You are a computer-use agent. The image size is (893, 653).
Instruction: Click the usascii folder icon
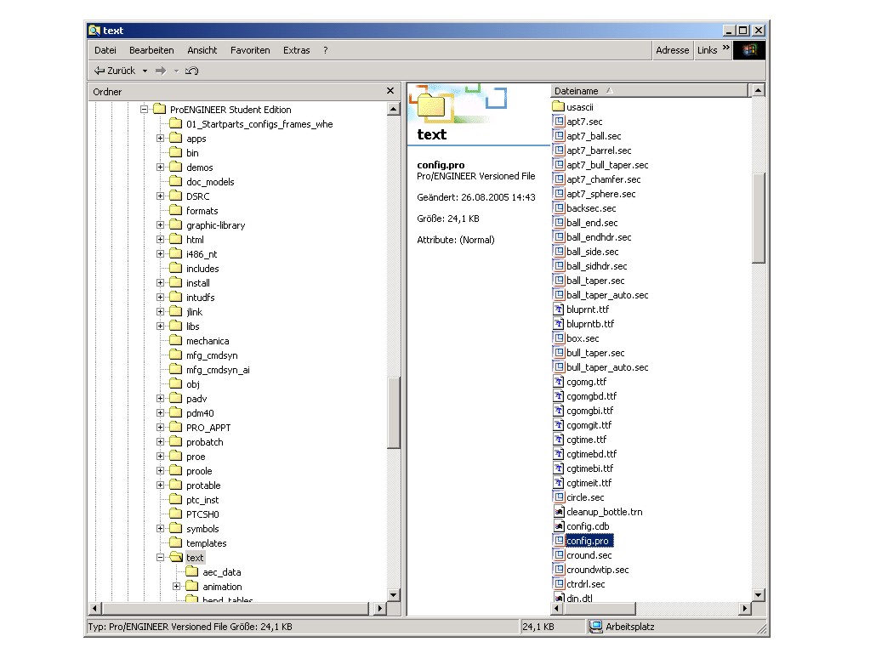pos(558,107)
